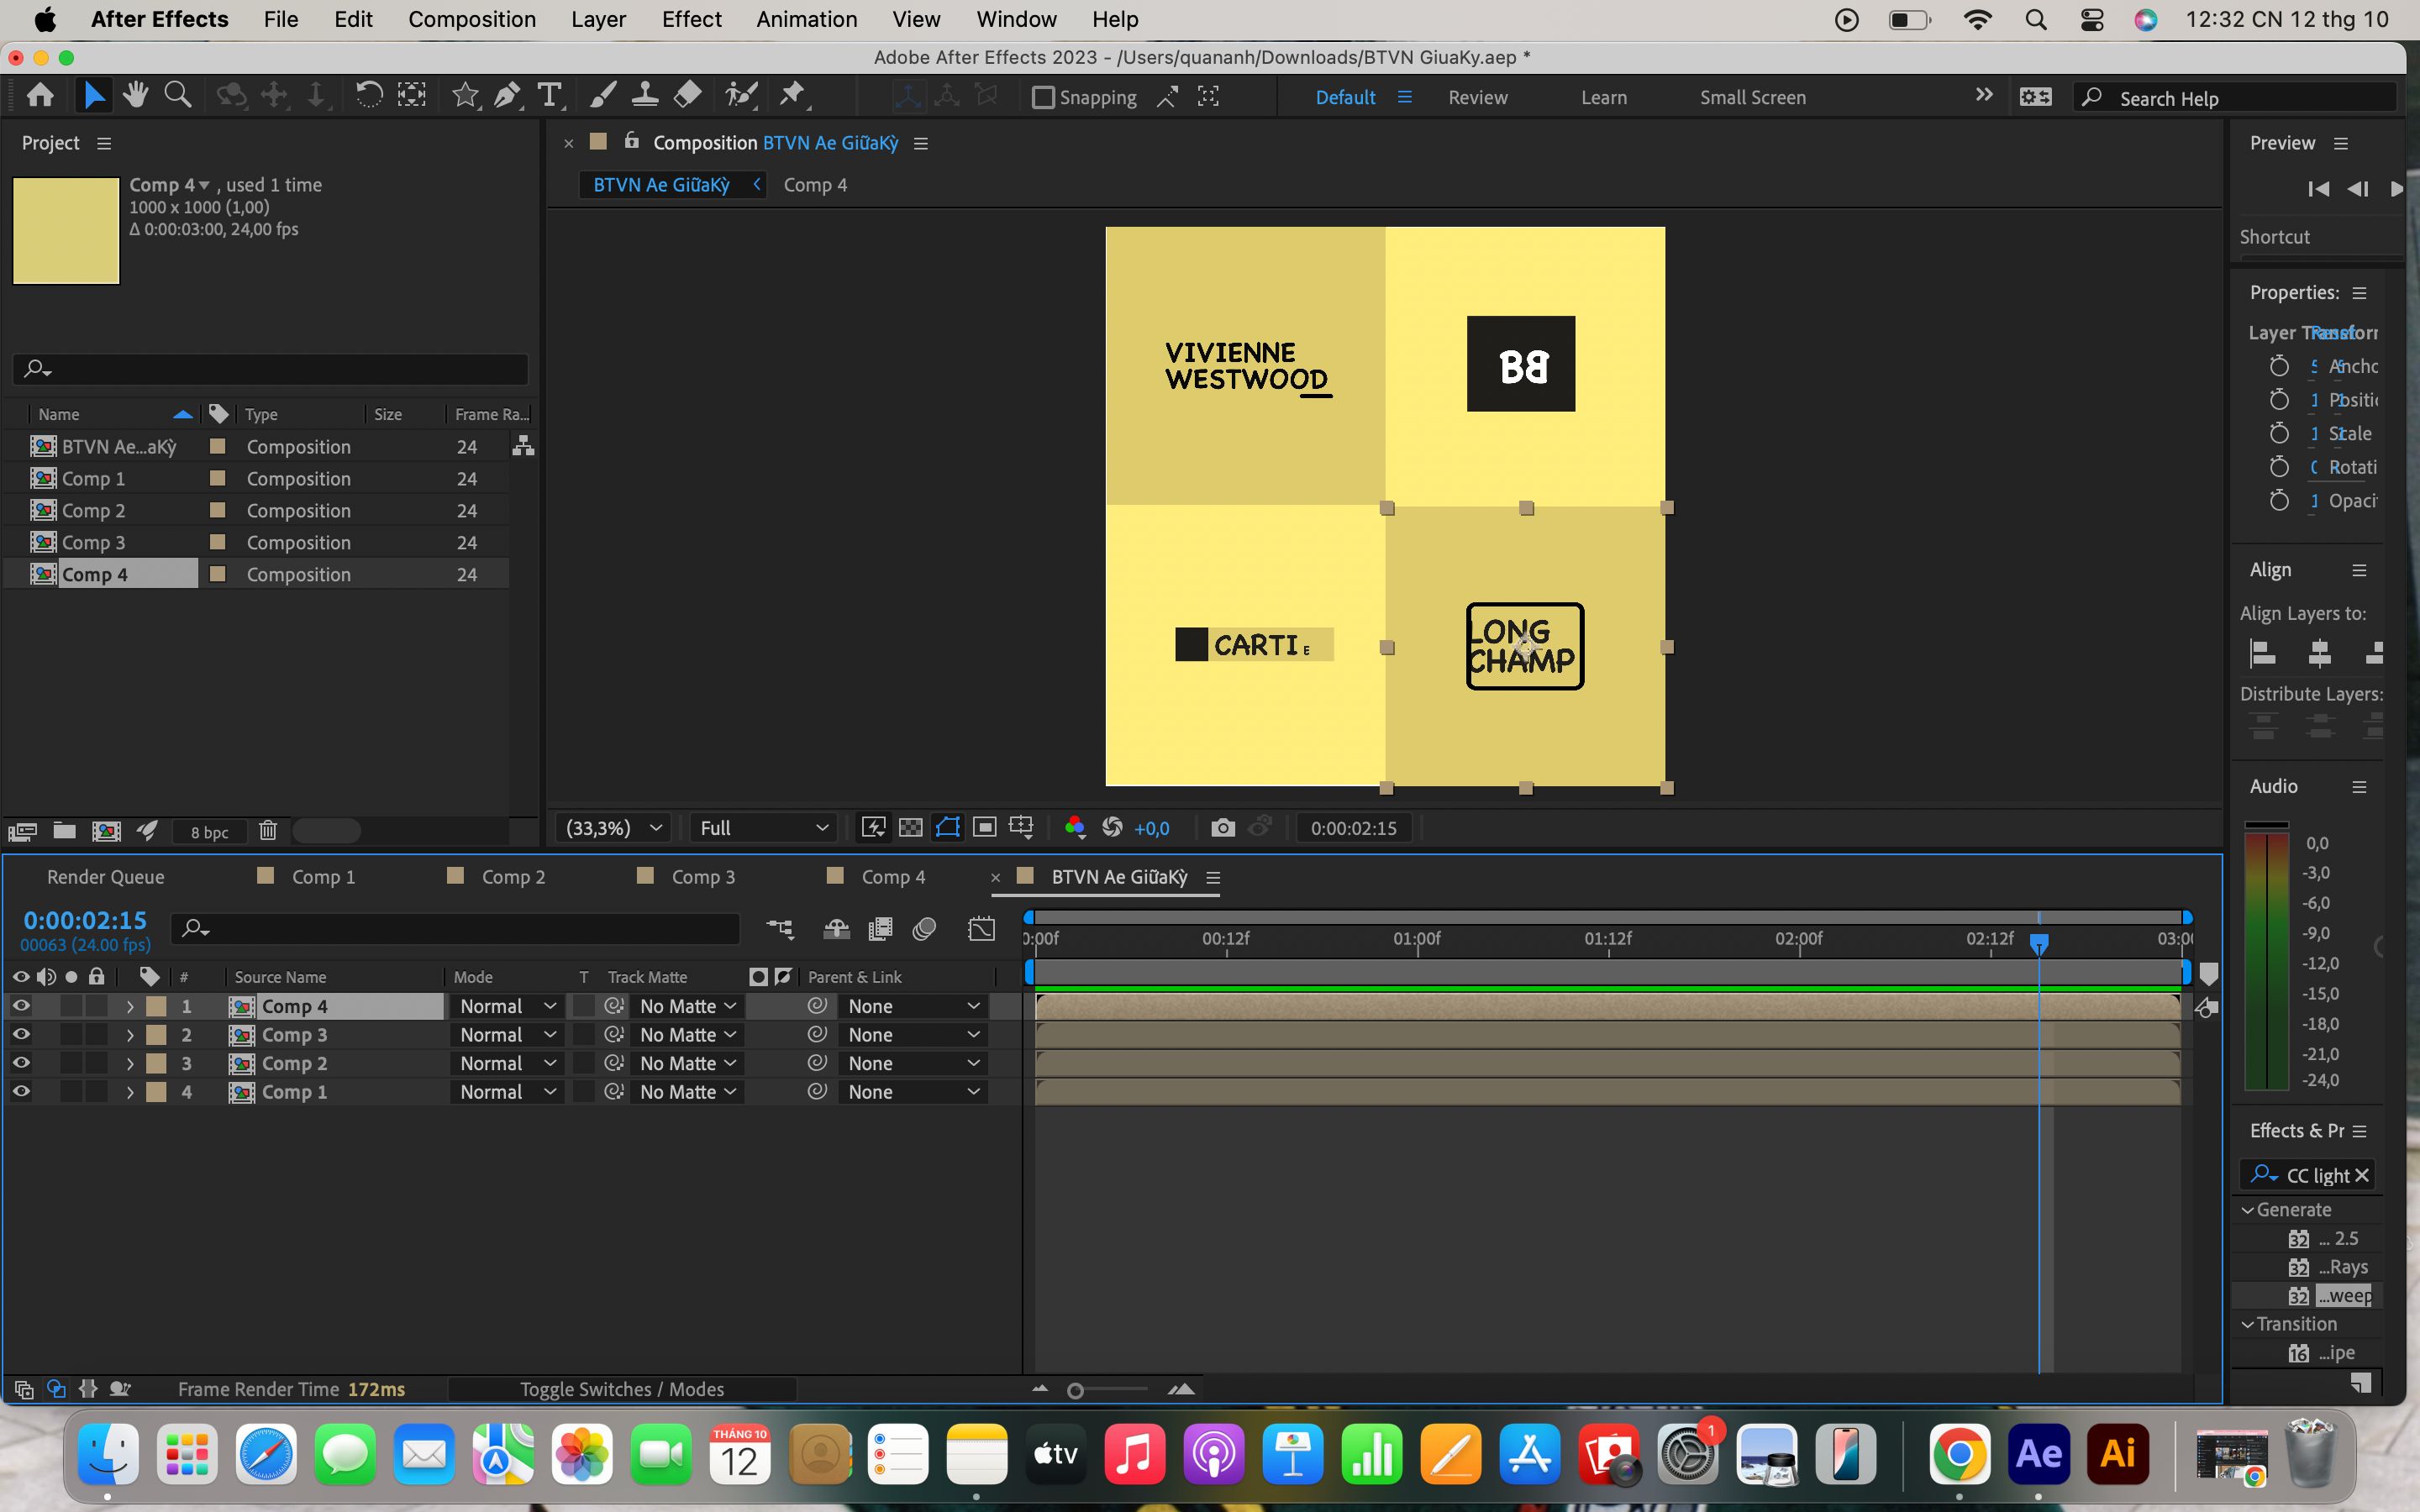Viewport: 2420px width, 1512px height.
Task: Select the Pen tool
Action: point(507,96)
